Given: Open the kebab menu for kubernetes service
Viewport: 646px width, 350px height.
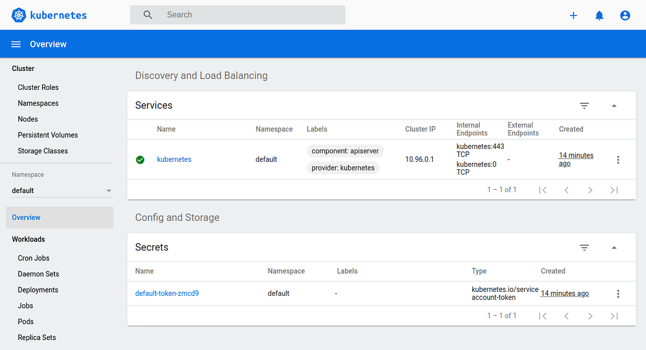Looking at the screenshot, I should (x=618, y=159).
